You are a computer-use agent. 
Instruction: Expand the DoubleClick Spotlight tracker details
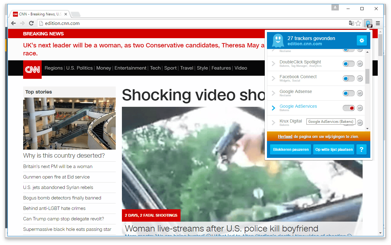tap(273, 64)
